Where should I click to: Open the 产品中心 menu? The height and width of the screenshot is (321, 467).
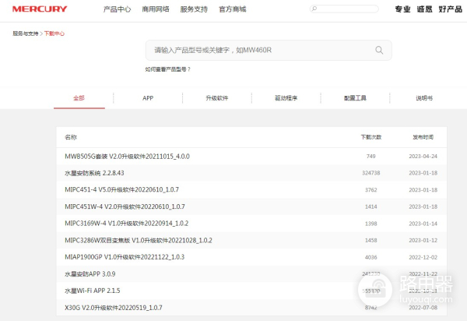[117, 9]
